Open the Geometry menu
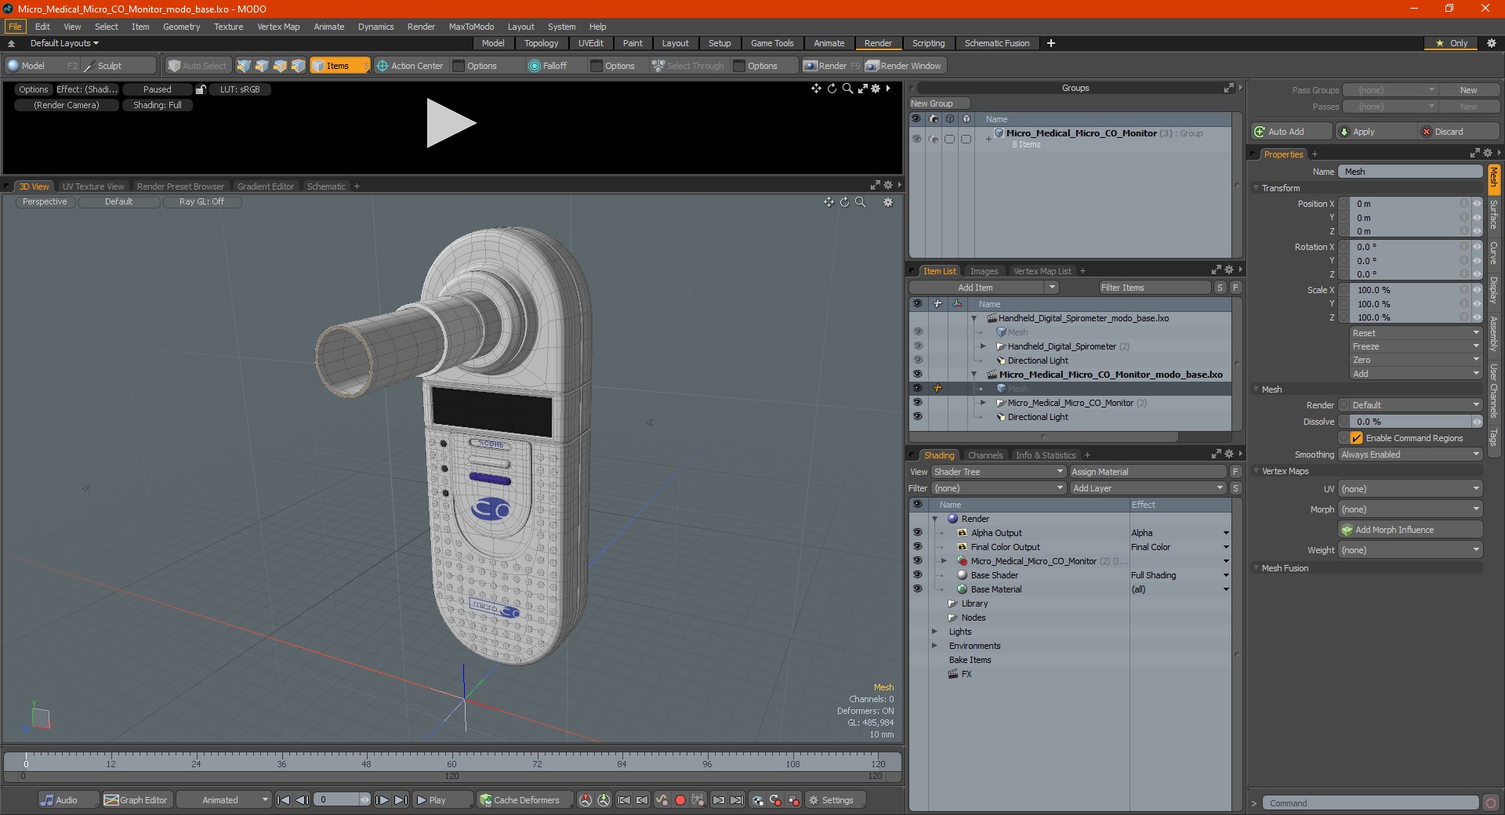 click(181, 27)
